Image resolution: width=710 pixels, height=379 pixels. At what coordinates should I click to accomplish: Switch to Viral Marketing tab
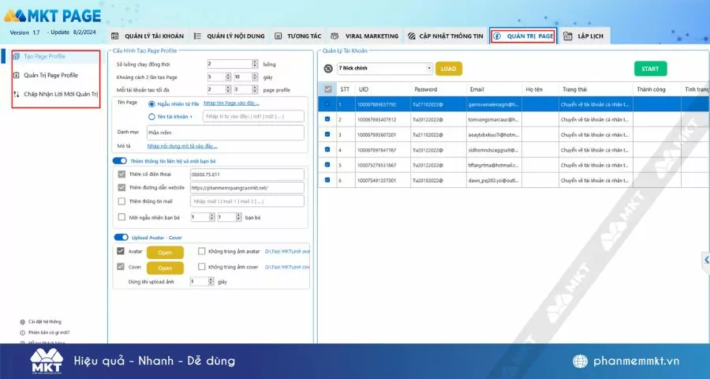(x=364, y=36)
